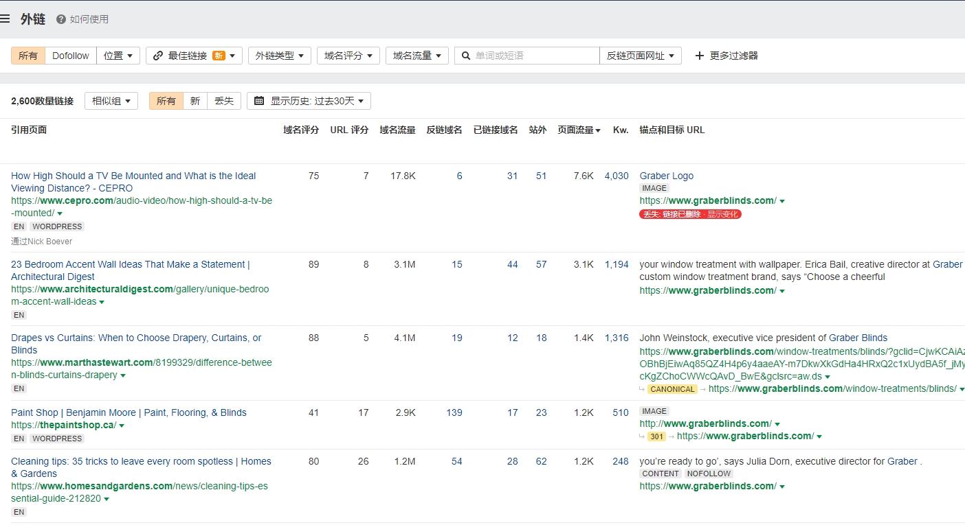Screen dimensions: 965x525
Task: Open 显示历史: 过去30天 dropdown
Action: click(x=309, y=101)
